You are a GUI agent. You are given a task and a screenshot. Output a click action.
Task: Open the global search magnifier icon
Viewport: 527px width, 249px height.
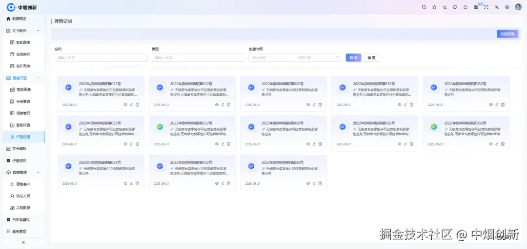424,7
